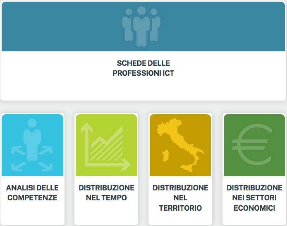Screen dimensions: 287x226
Task: Click the three people group icon
Action: coord(141,26)
